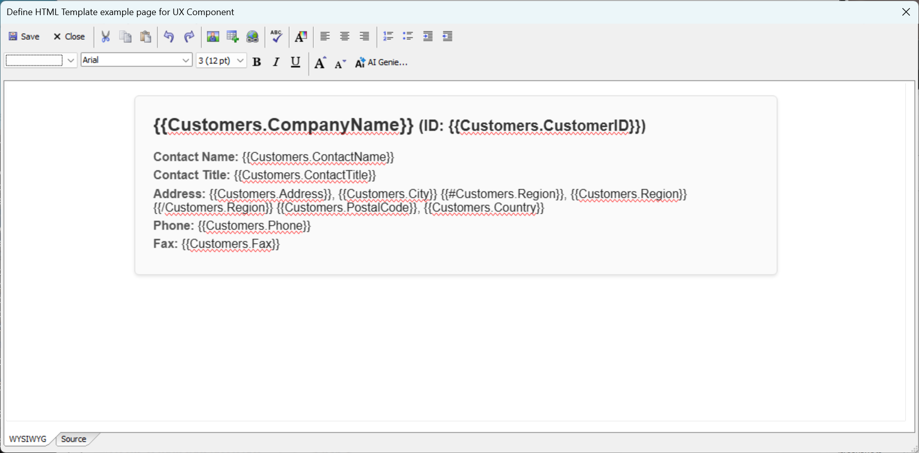Image resolution: width=919 pixels, height=453 pixels.
Task: Click the {{Customers.Phone}} placeholder
Action: click(x=254, y=225)
